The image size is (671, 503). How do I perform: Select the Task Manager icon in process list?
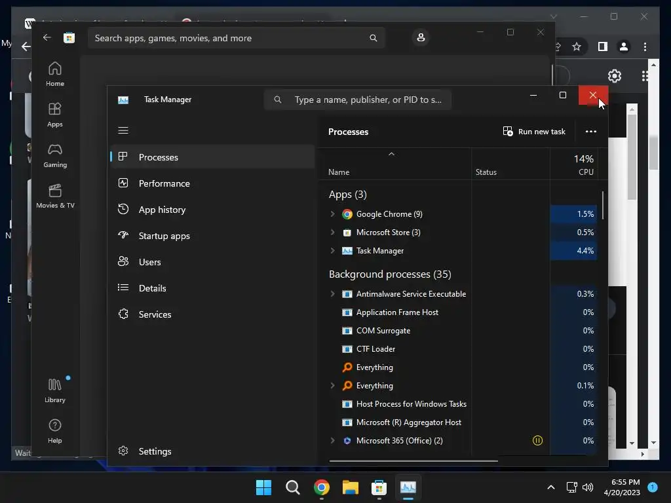click(x=347, y=251)
